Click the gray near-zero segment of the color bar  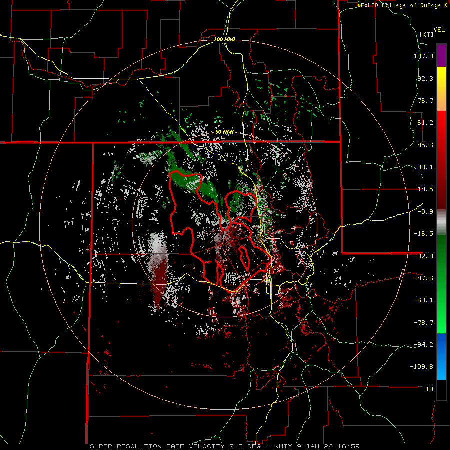441,222
